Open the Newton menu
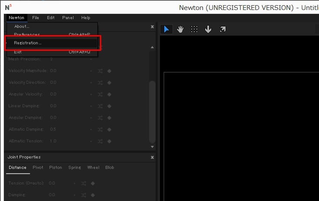 [17, 18]
